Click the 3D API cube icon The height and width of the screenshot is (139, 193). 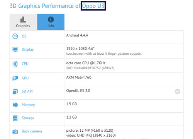click(x=15, y=92)
